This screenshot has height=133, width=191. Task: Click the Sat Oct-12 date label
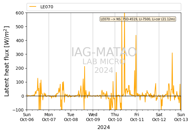click(x=159, y=117)
